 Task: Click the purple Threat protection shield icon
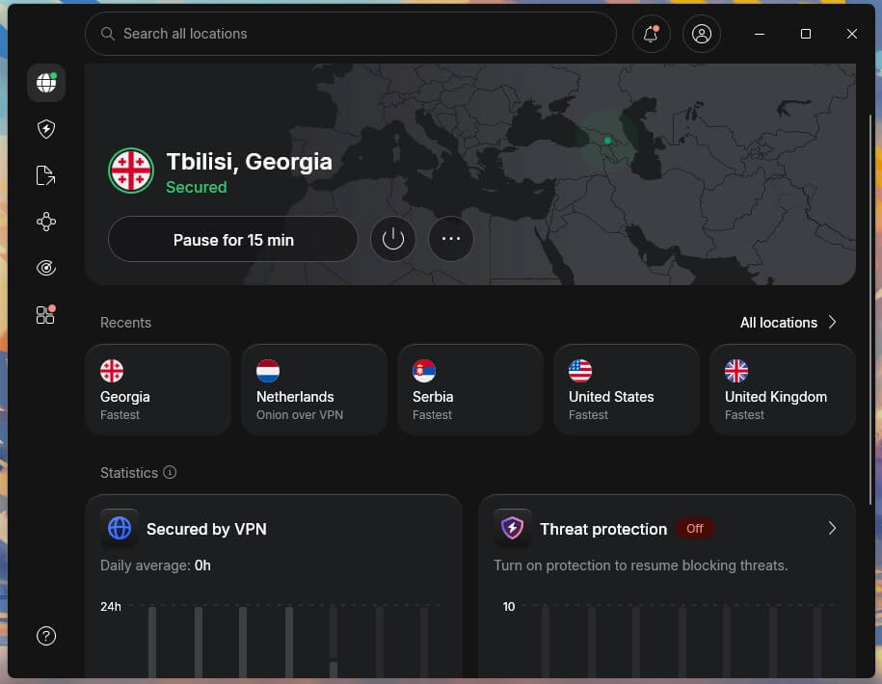click(513, 528)
